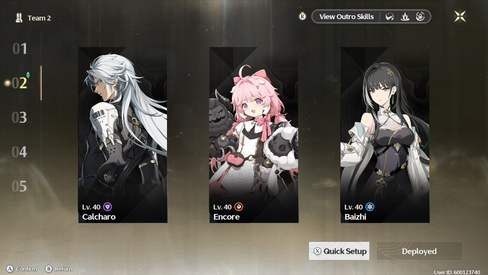Switch to team slot 01
The height and width of the screenshot is (275, 488).
[x=20, y=49]
